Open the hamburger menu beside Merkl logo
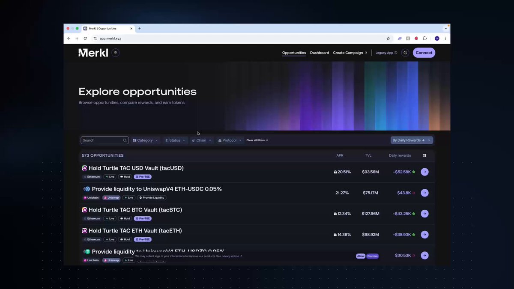Image resolution: width=514 pixels, height=289 pixels. 115,53
